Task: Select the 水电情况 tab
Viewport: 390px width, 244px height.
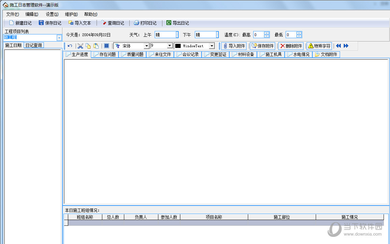Action: (298, 54)
